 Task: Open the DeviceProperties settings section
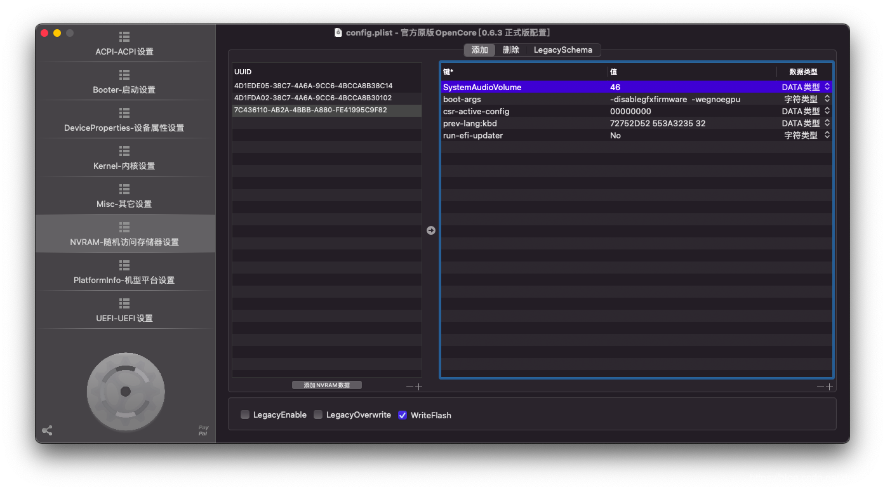coord(124,119)
